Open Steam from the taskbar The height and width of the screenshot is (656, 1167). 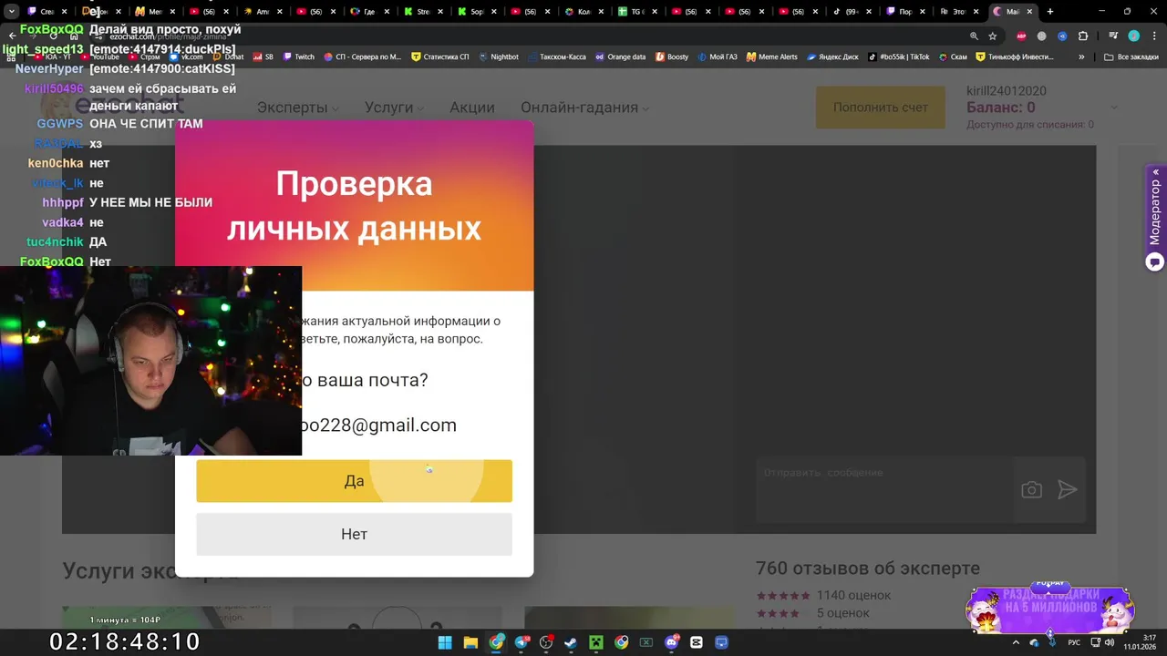tap(570, 642)
